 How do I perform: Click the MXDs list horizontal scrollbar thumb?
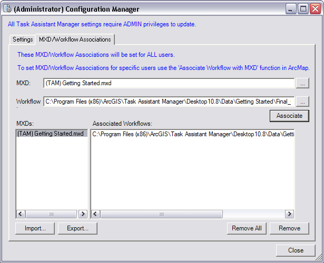[51, 214]
